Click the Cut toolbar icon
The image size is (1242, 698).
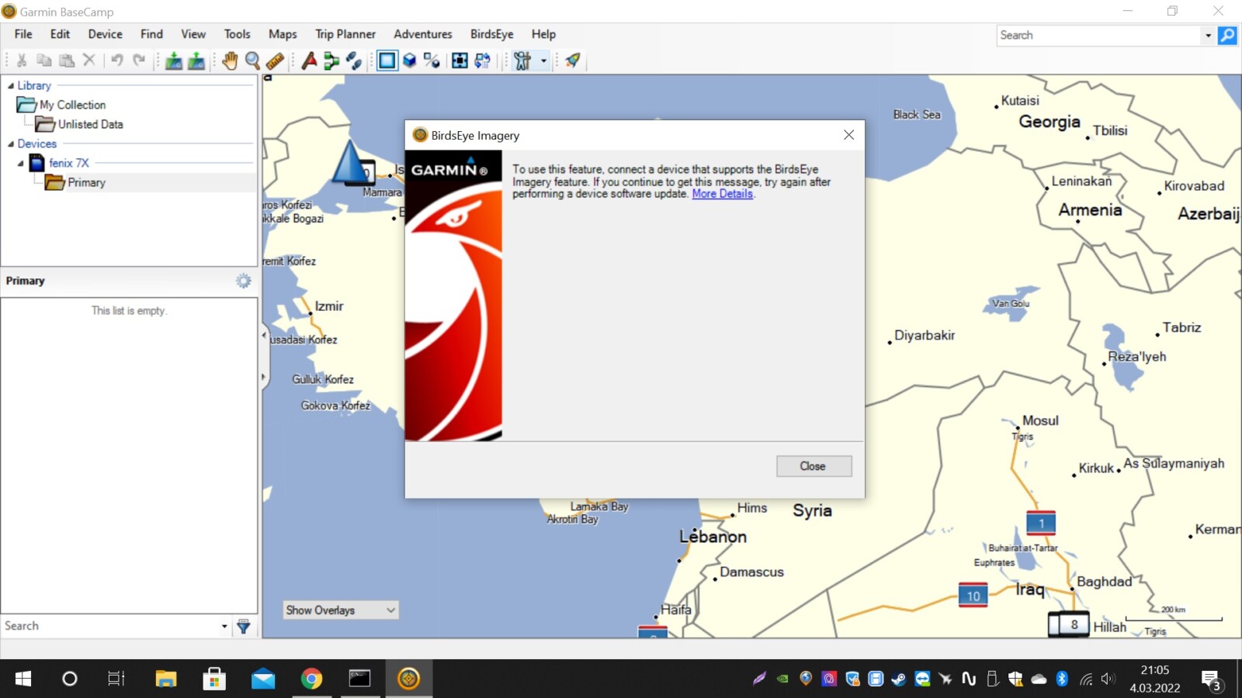[22, 60]
